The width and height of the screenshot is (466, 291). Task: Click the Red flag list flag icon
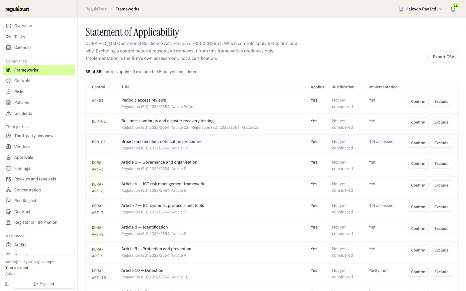coord(8,201)
